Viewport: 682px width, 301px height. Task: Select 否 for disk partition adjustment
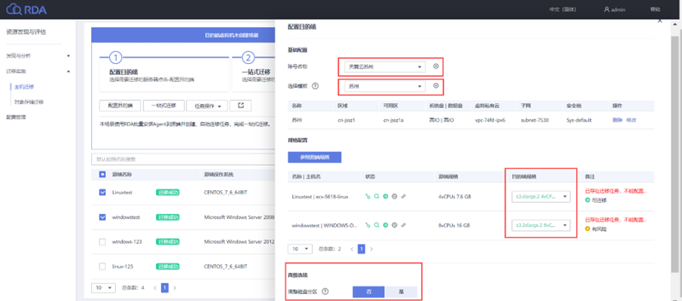pos(368,292)
